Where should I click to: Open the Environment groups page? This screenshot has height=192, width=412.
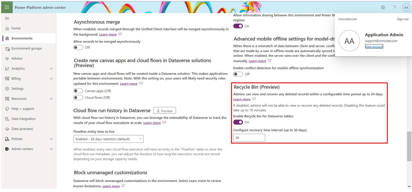click(28, 48)
